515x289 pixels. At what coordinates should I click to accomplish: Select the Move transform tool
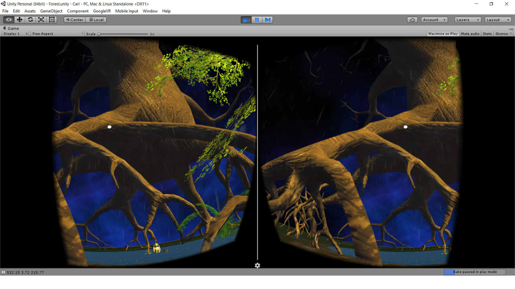coord(20,20)
